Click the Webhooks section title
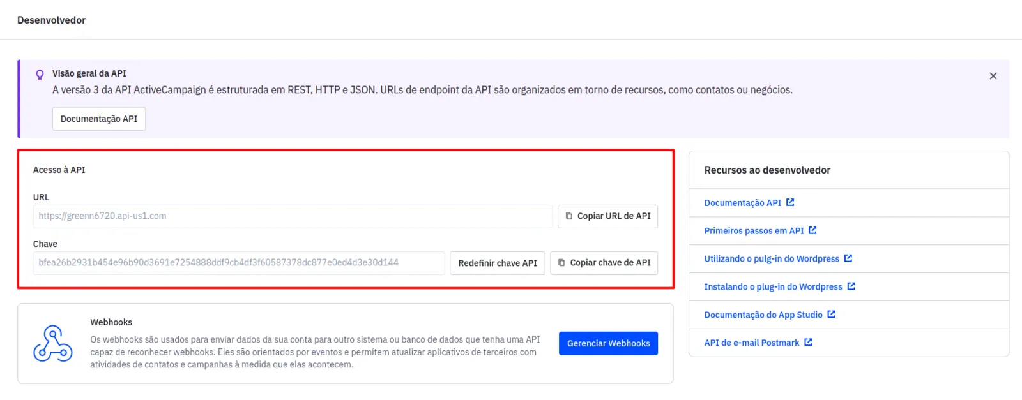 pyautogui.click(x=111, y=323)
